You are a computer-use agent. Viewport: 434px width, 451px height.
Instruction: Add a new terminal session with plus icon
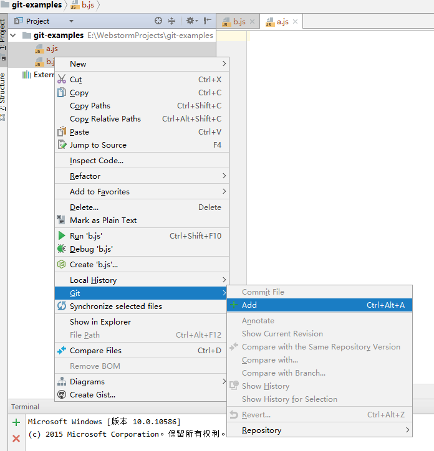[x=16, y=422]
